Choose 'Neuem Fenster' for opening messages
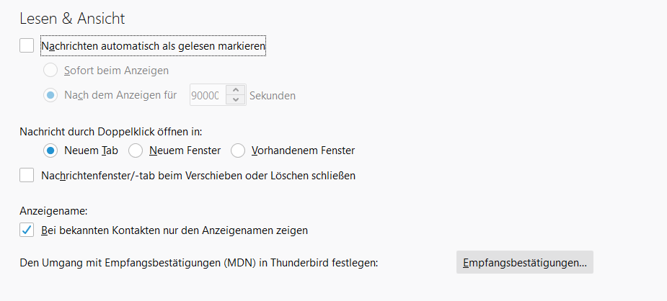Viewport: 667px width, 301px height. pyautogui.click(x=136, y=151)
